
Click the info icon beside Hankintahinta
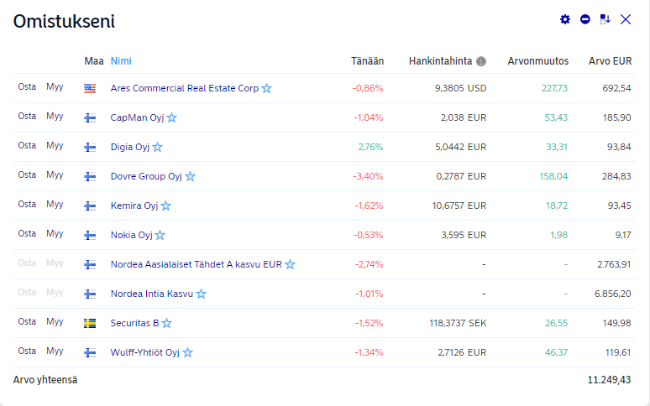tap(481, 61)
